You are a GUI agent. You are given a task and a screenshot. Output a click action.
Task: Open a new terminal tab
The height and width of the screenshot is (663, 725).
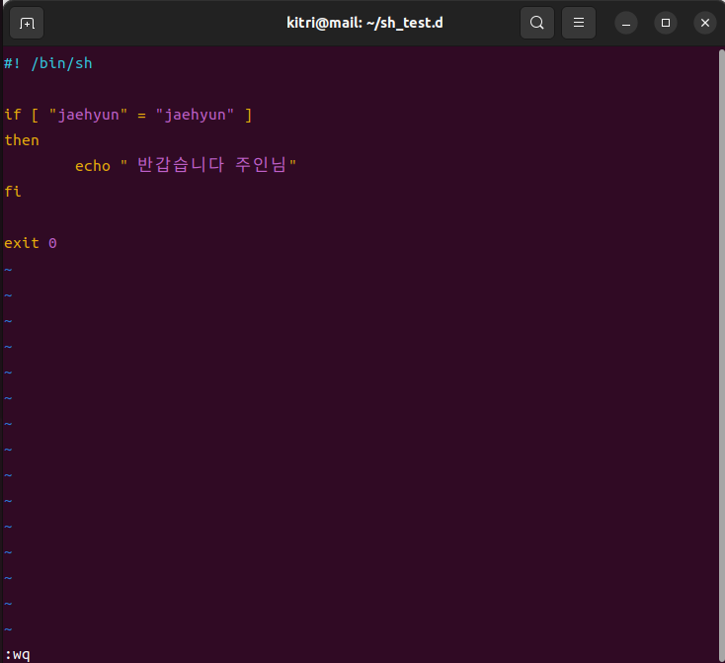coord(27,23)
